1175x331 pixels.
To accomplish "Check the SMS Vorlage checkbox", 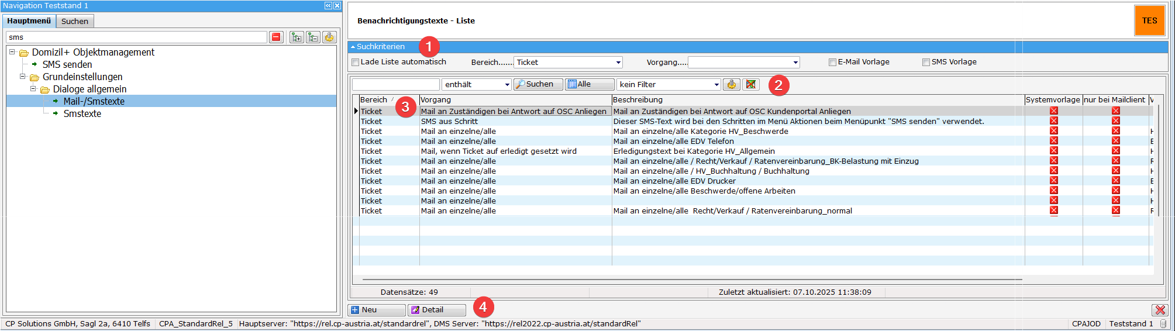I will [926, 63].
